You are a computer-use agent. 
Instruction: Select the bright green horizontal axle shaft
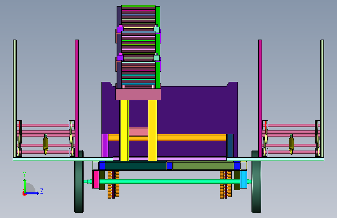[169, 182]
